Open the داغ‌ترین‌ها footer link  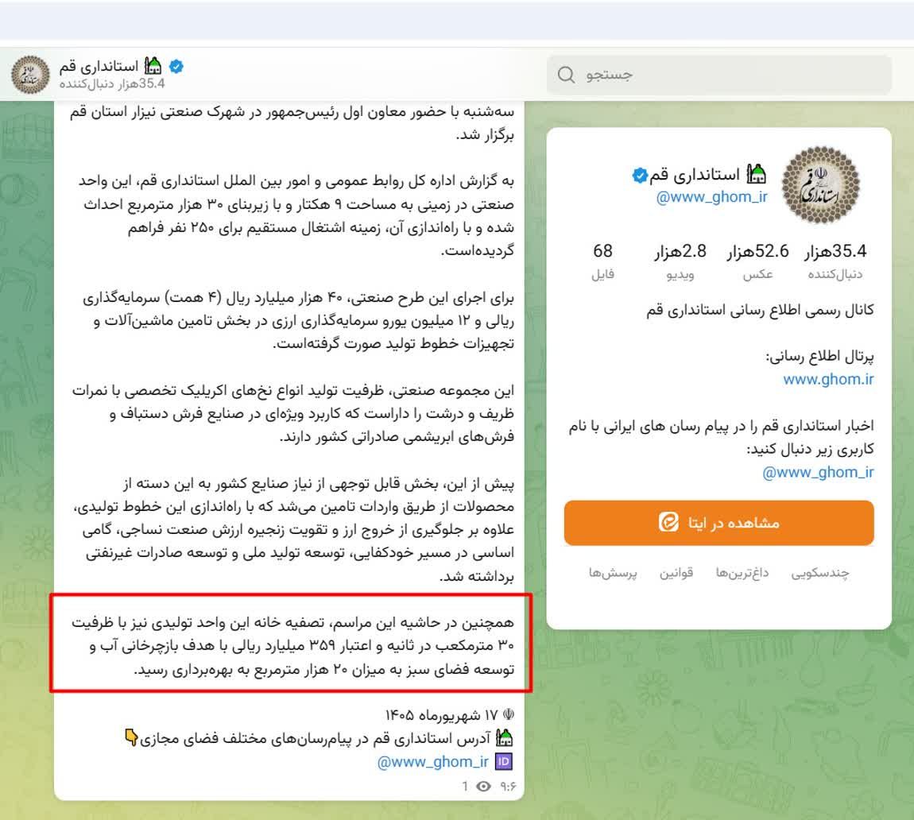pos(742,573)
